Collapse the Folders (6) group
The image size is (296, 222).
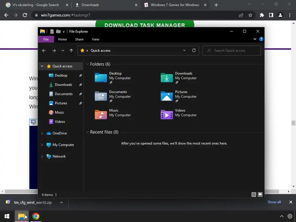pos(87,64)
